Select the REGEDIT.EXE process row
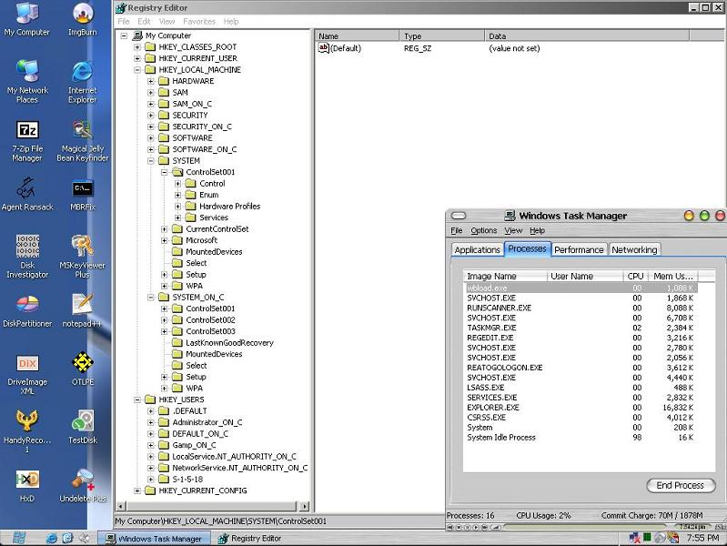Screen dimensions: 727x546 [581, 338]
